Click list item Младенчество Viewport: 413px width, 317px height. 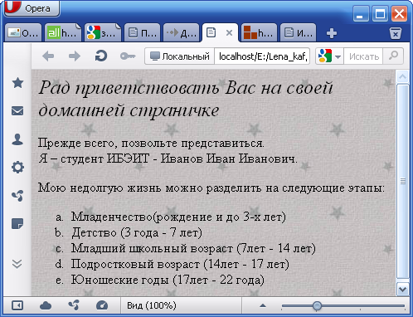pos(178,217)
